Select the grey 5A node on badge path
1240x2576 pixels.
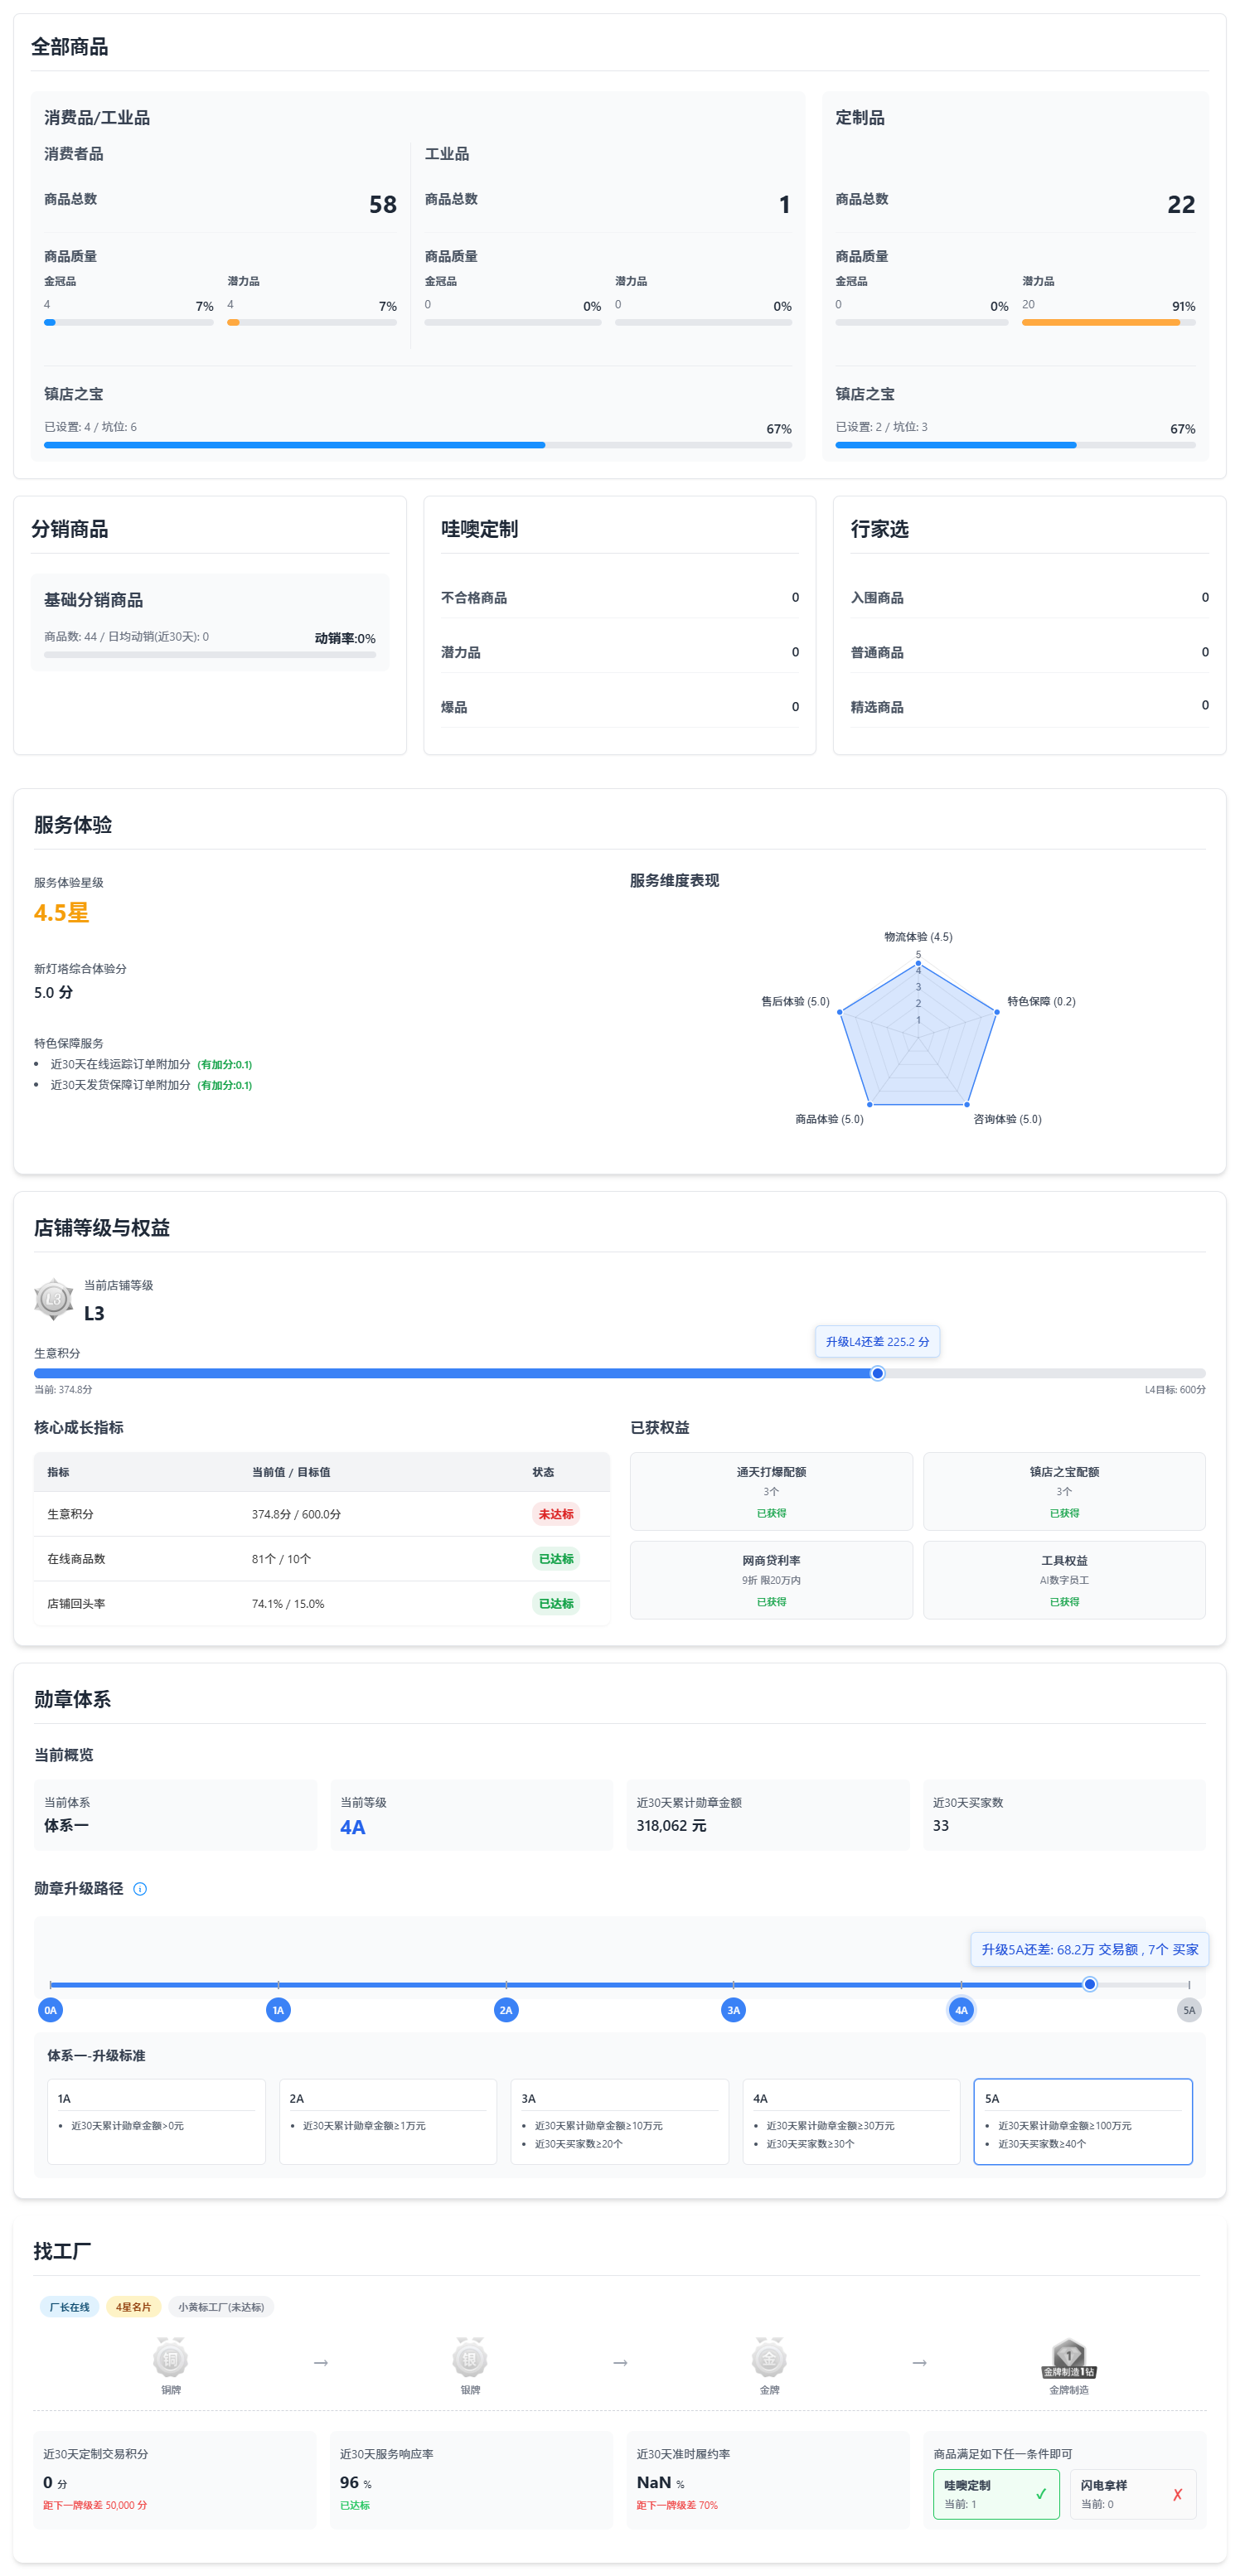click(1188, 2010)
